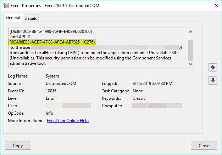Click the Logged date 8/15/2019 3:09:30 PM
The width and height of the screenshot is (222, 155).
(x=152, y=84)
